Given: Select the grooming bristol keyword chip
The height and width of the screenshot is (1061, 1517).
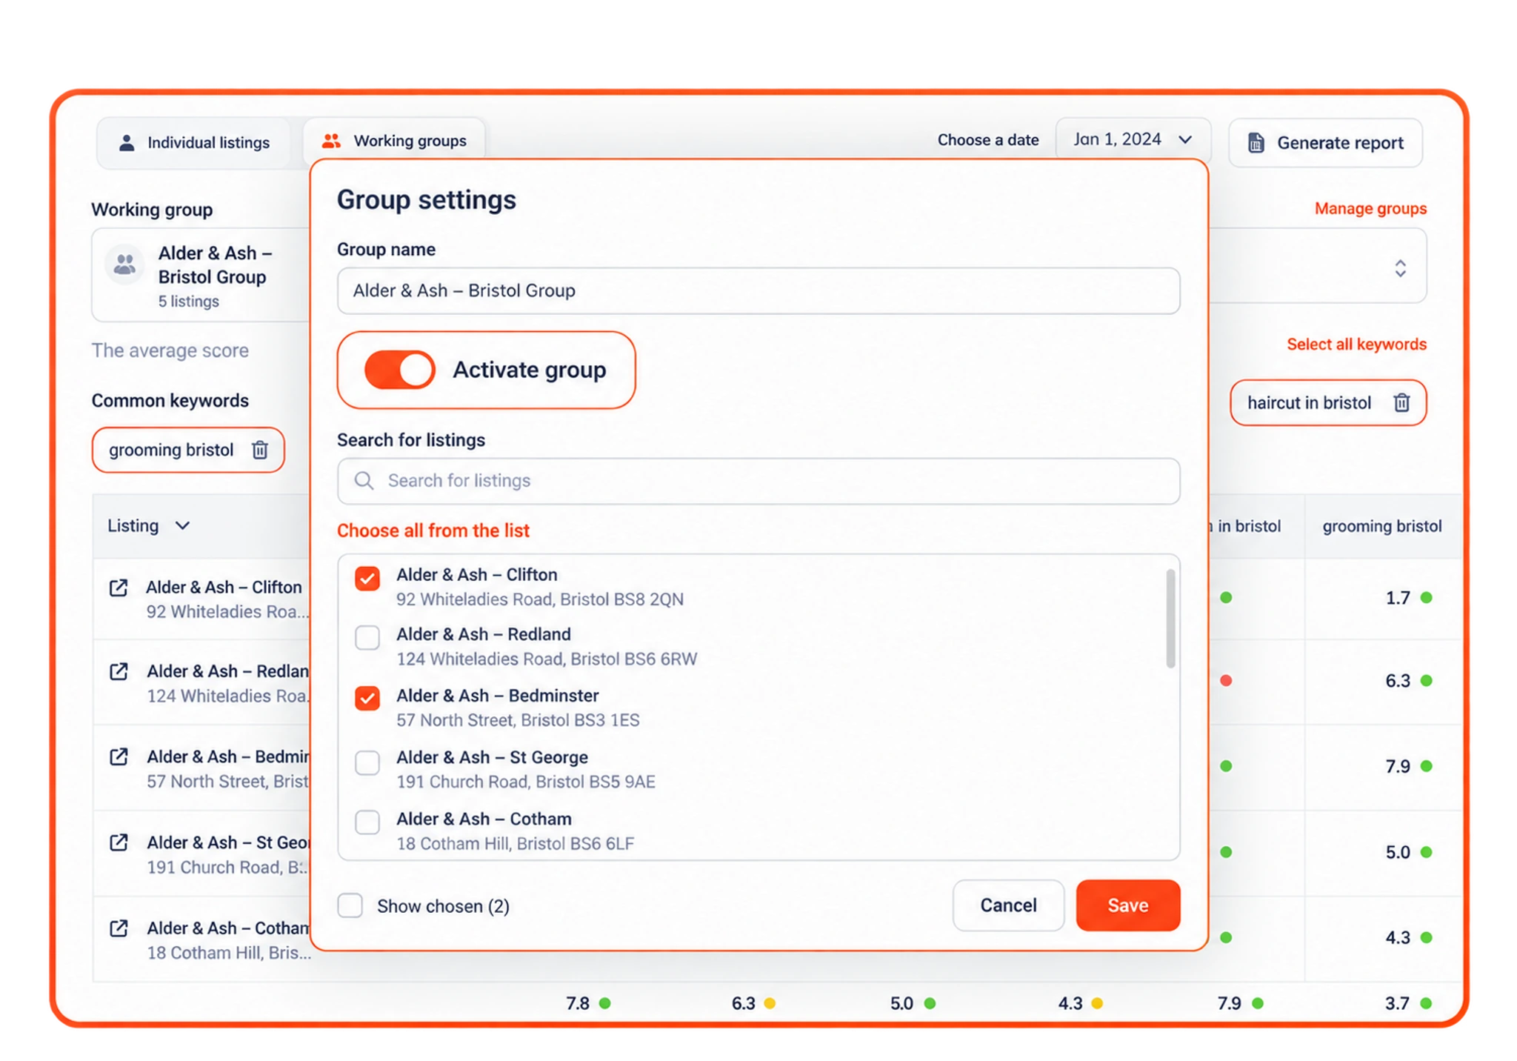Looking at the screenshot, I should pyautogui.click(x=188, y=450).
